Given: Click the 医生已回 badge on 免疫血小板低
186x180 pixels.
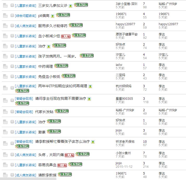Looking at the screenshot, I should tap(68, 76).
